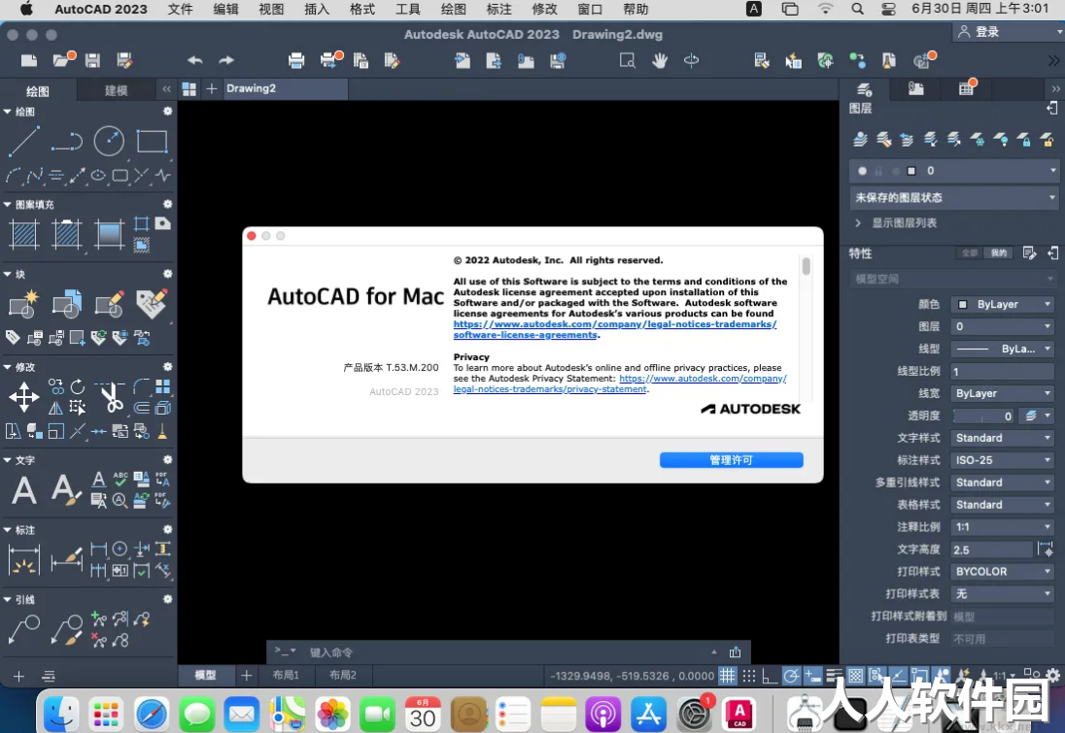Click the 管理许可 button

pyautogui.click(x=731, y=460)
